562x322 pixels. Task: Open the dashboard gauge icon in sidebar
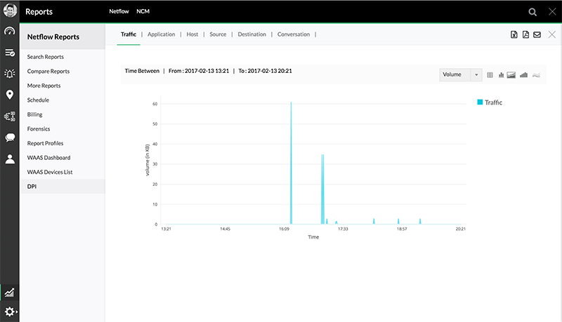tap(10, 32)
